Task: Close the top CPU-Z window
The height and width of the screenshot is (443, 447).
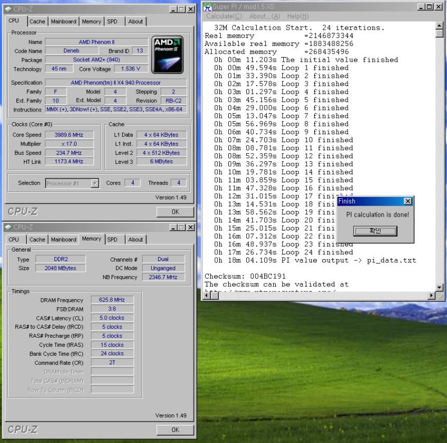Action: click(x=191, y=10)
